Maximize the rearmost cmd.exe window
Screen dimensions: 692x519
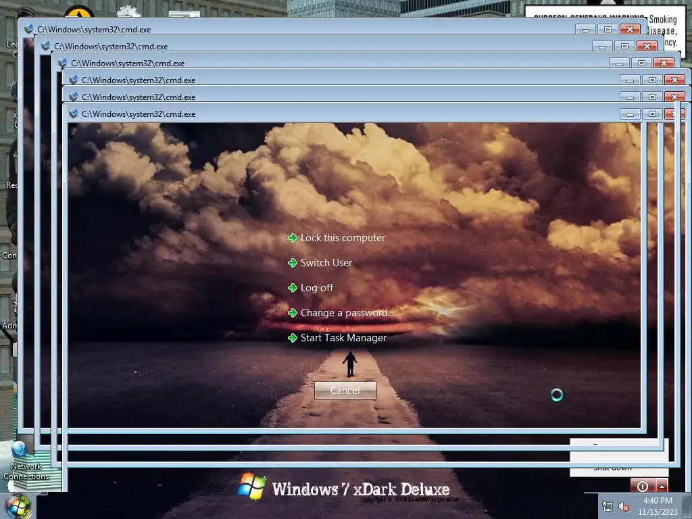coord(608,30)
